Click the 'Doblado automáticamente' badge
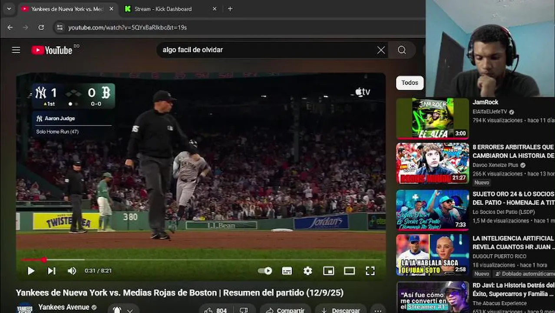The height and width of the screenshot is (313, 555). pos(524,274)
